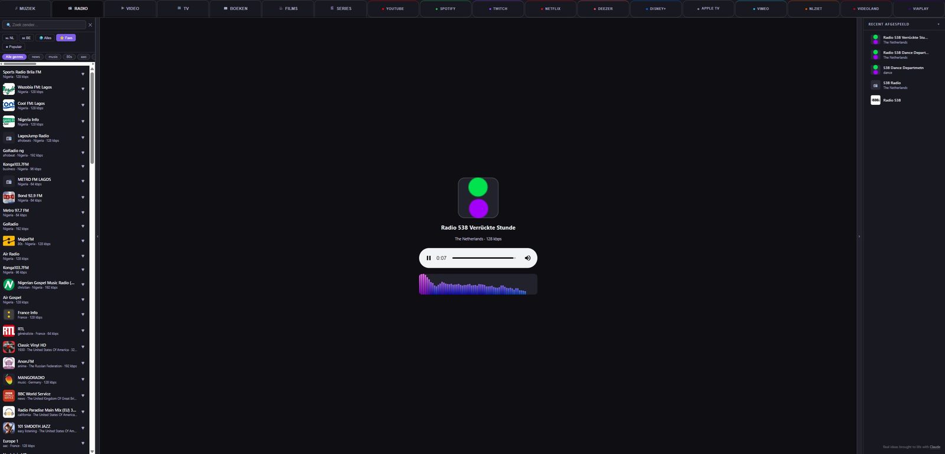The height and width of the screenshot is (454, 945).
Task: Favorite Wazobia FM: Lagos with heart icon
Action: [83, 89]
